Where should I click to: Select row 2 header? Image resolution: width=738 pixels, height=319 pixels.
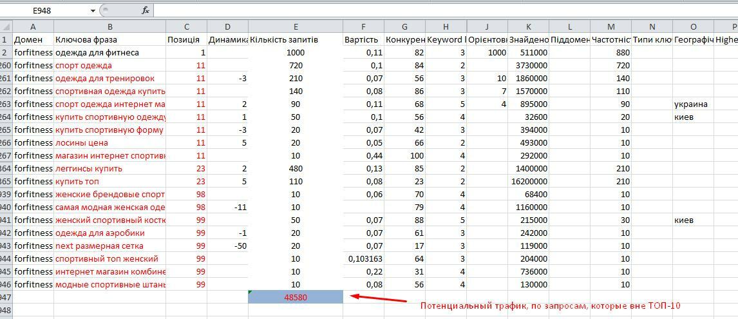pyautogui.click(x=6, y=53)
